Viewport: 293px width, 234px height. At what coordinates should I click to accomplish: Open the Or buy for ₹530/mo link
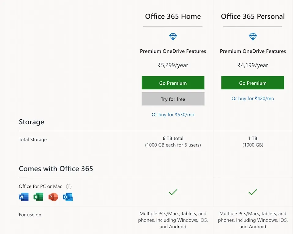173,115
